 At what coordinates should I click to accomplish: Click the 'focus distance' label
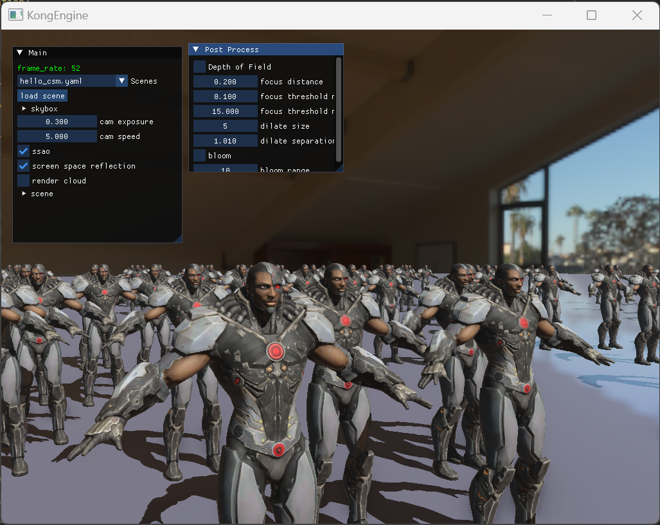coord(292,81)
